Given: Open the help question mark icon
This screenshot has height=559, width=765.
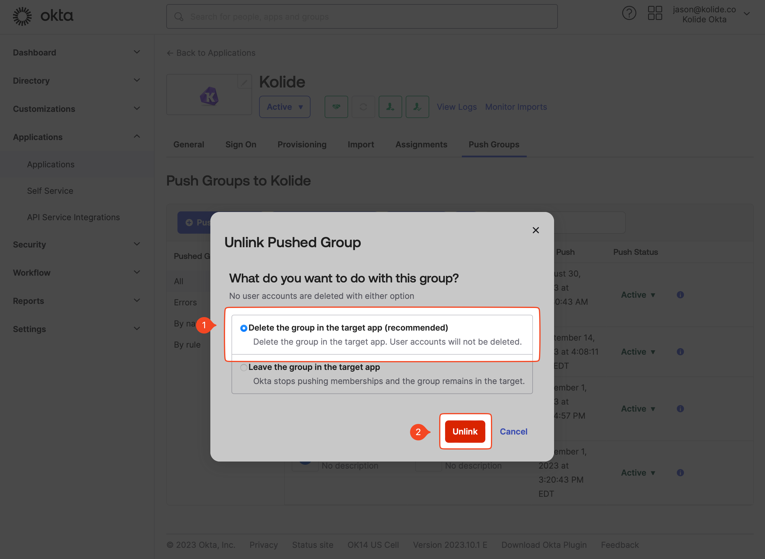Looking at the screenshot, I should (x=629, y=14).
